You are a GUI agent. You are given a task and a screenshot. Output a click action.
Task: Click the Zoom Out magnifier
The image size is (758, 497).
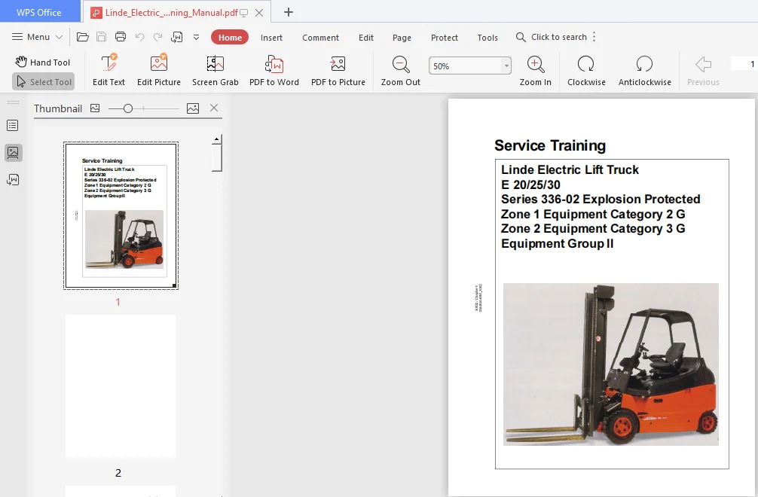tap(401, 70)
